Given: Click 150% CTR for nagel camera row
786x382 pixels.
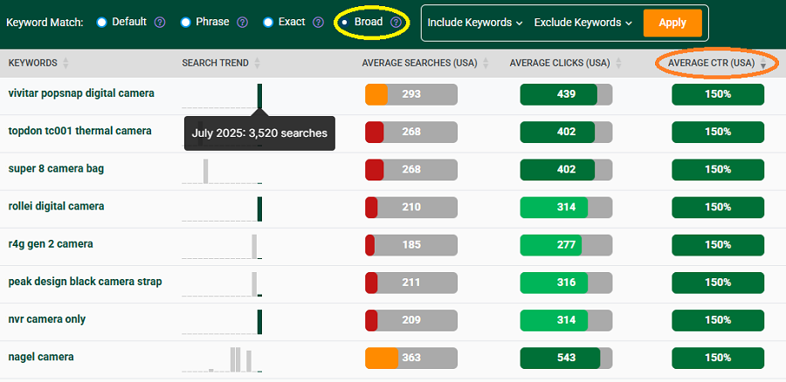Looking at the screenshot, I should click(x=718, y=358).
